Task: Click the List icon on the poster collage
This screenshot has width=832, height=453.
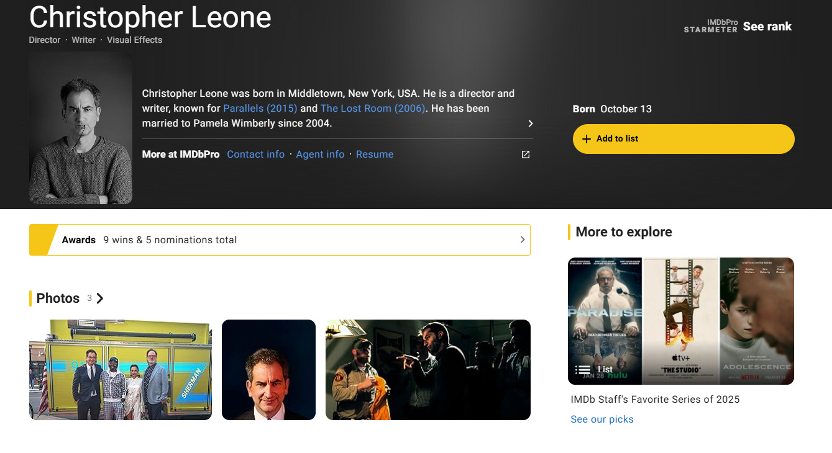Action: (583, 370)
